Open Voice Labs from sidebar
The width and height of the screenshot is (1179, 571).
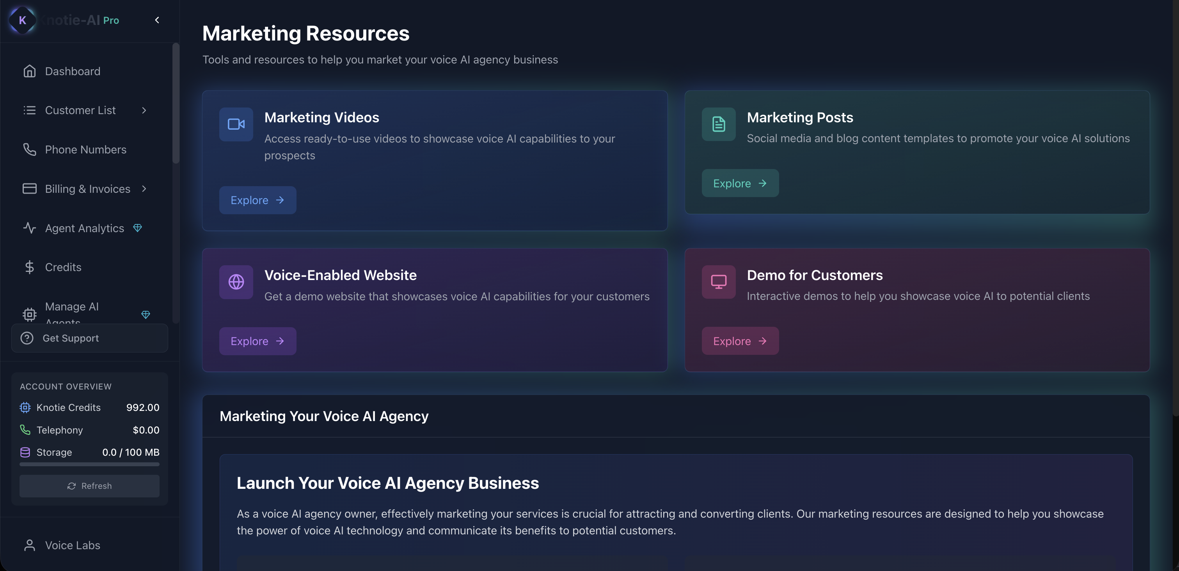[72, 545]
